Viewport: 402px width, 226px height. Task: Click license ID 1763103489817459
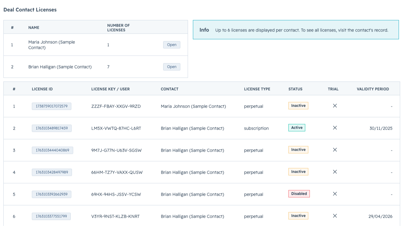pos(51,128)
